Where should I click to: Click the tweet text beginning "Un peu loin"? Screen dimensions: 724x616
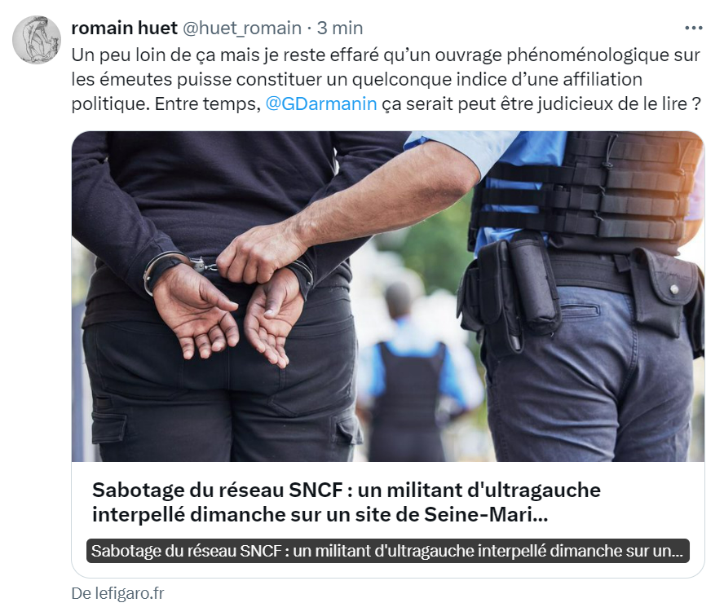[x=386, y=79]
